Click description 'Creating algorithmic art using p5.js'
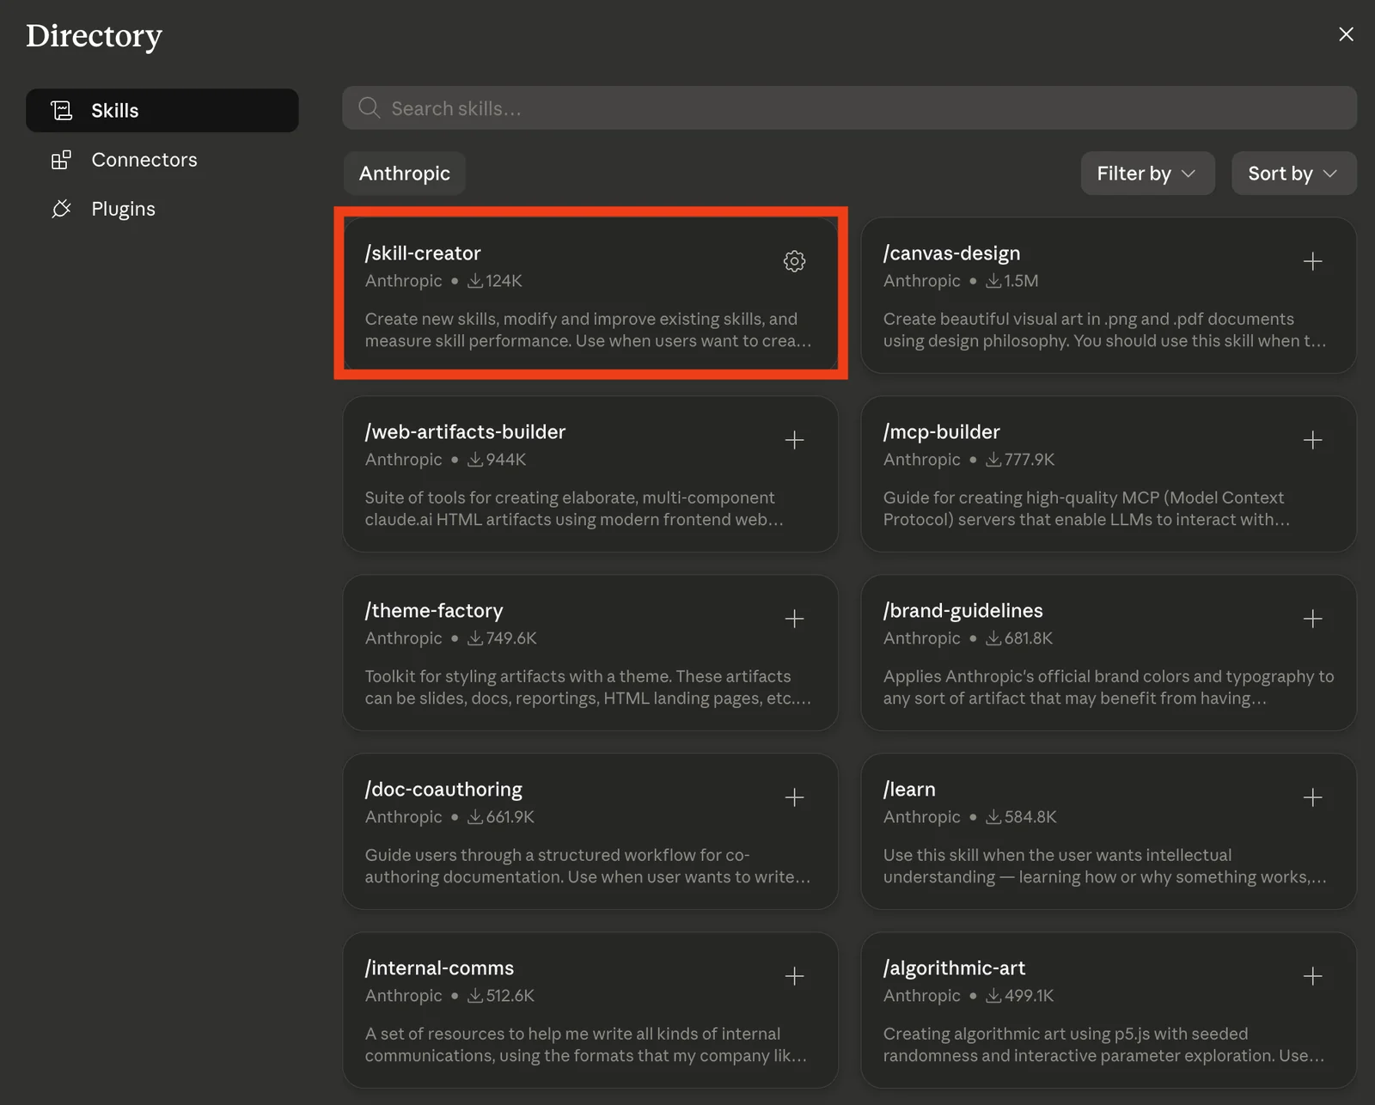Viewport: 1375px width, 1105px height. point(1104,1045)
